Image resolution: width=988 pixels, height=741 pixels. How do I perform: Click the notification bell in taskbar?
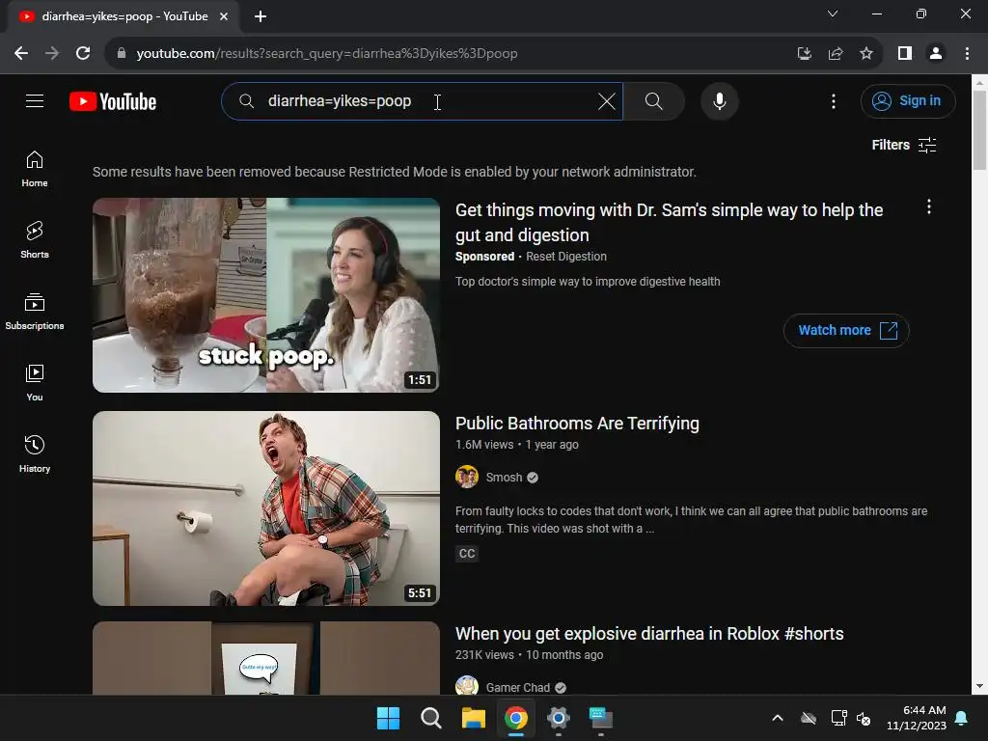tap(962, 718)
